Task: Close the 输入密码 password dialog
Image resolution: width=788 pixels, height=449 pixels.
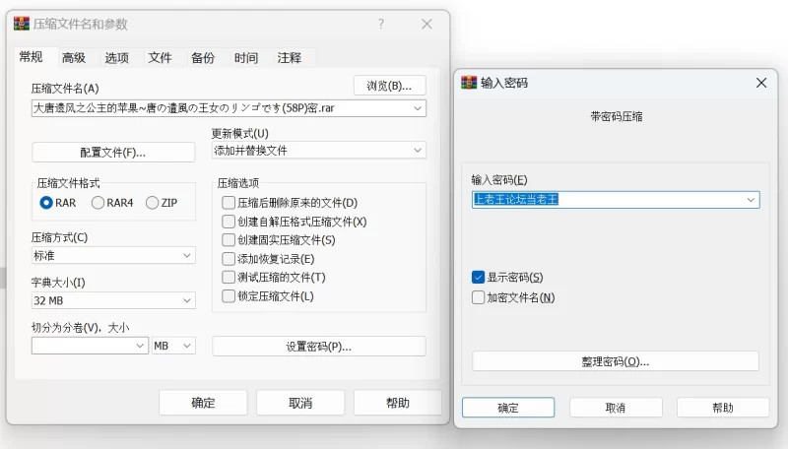Action: (760, 83)
